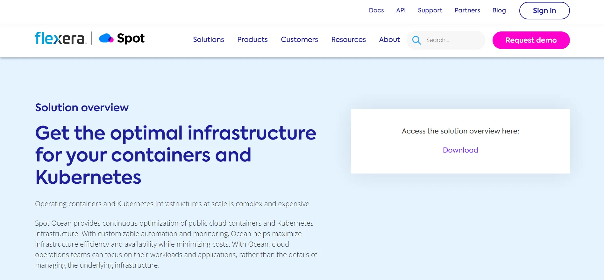Click the 'Spot Ocean provides continuous optimization' paragraph
604x280 pixels.
click(176, 244)
